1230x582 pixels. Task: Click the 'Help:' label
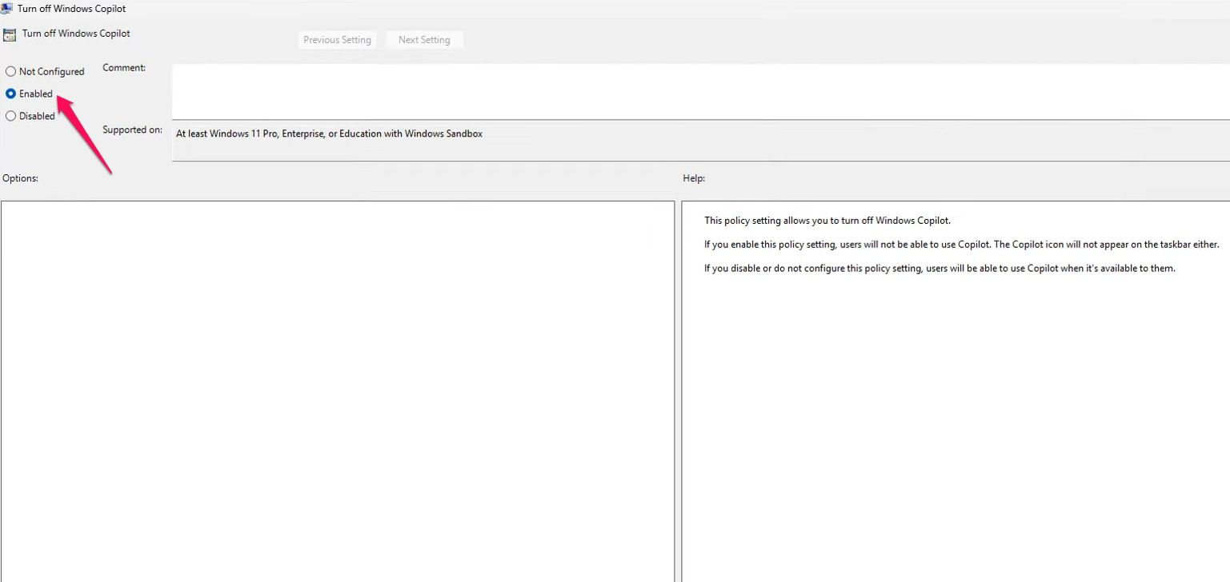(x=694, y=178)
